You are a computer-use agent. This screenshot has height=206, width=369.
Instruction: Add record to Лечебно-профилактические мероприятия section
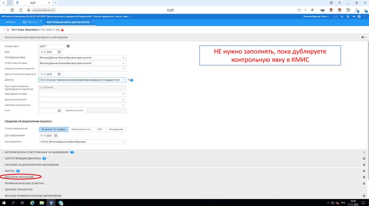point(364,196)
